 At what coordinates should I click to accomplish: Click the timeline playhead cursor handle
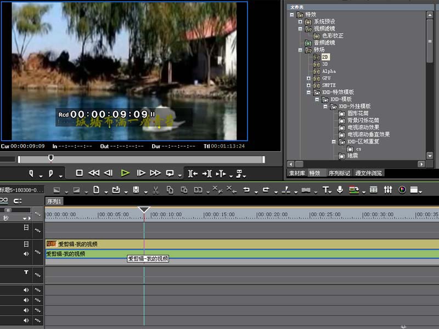[x=144, y=209]
